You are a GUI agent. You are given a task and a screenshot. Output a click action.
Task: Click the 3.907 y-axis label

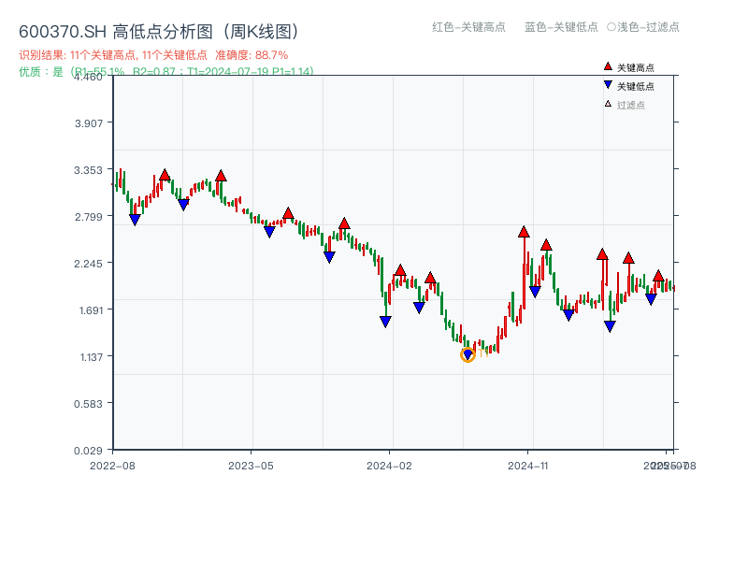click(x=89, y=123)
